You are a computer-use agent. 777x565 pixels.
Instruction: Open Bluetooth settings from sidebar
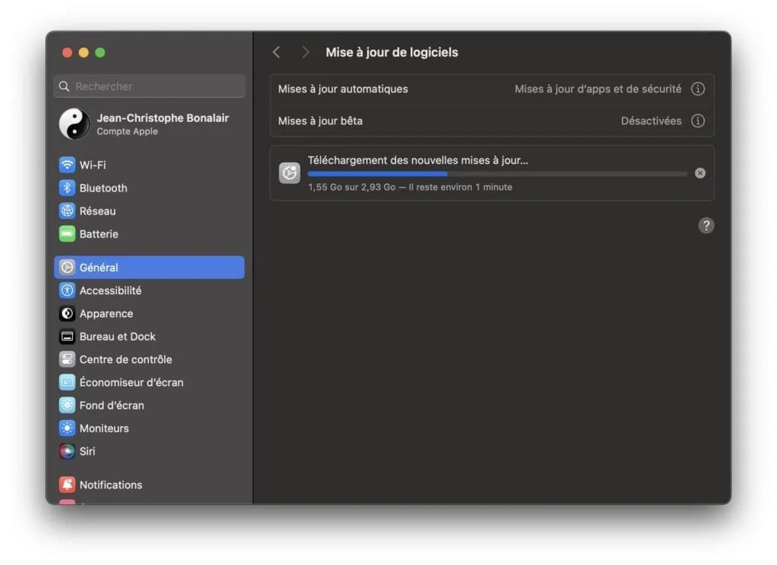click(x=103, y=188)
